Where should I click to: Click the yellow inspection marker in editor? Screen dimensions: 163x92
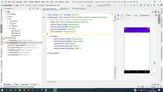[112, 15]
